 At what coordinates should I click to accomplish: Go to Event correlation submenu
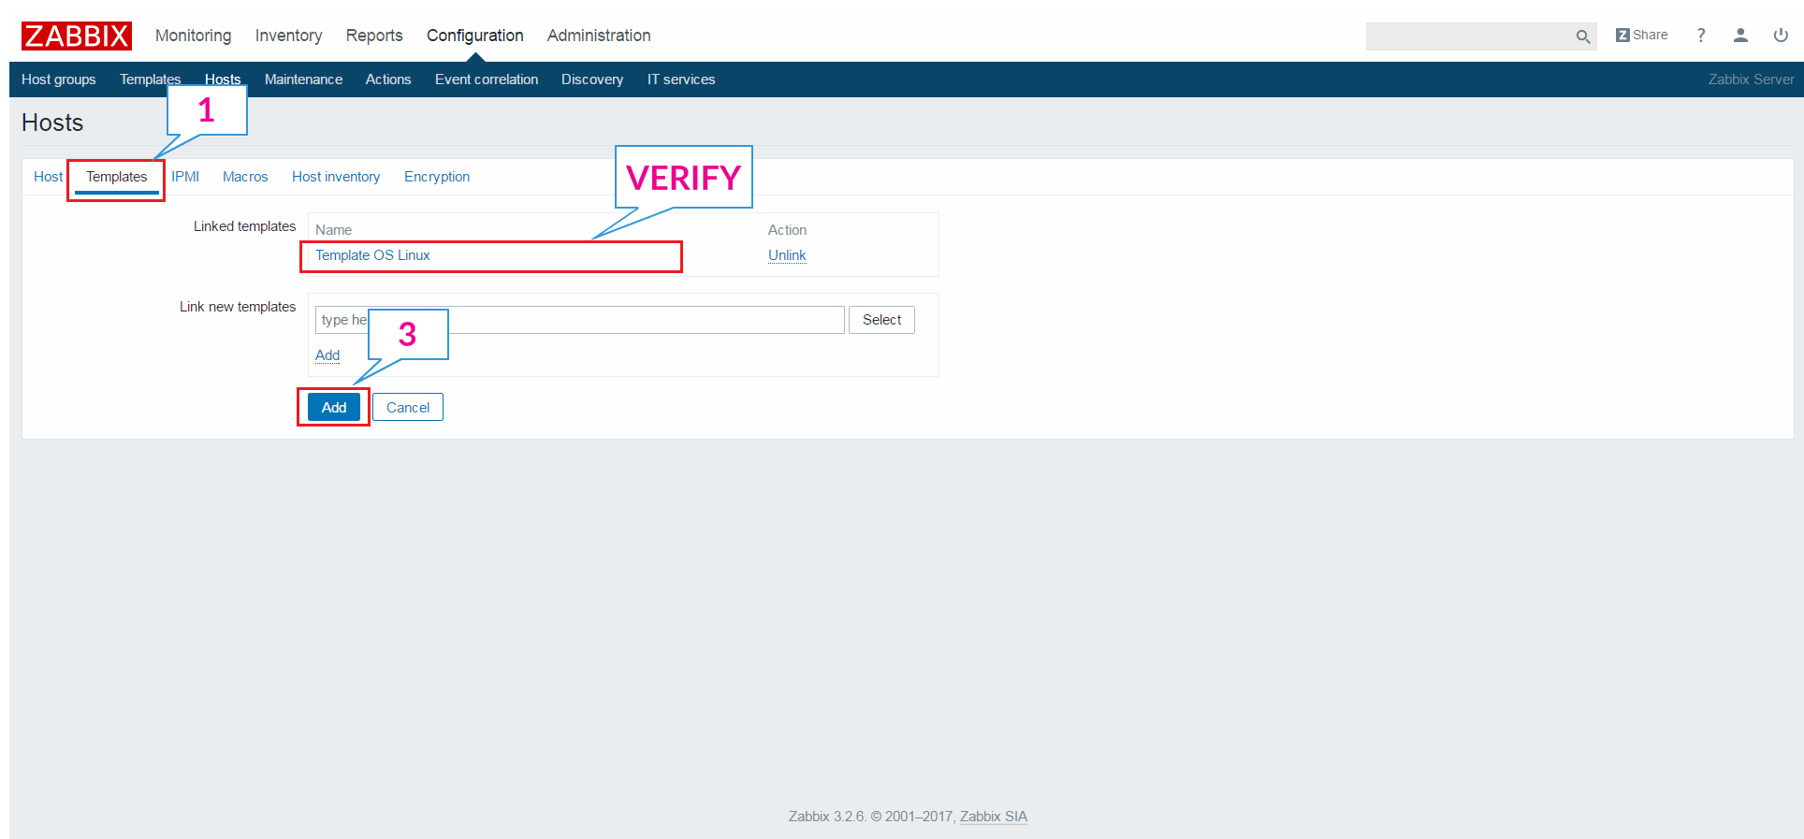pos(487,80)
